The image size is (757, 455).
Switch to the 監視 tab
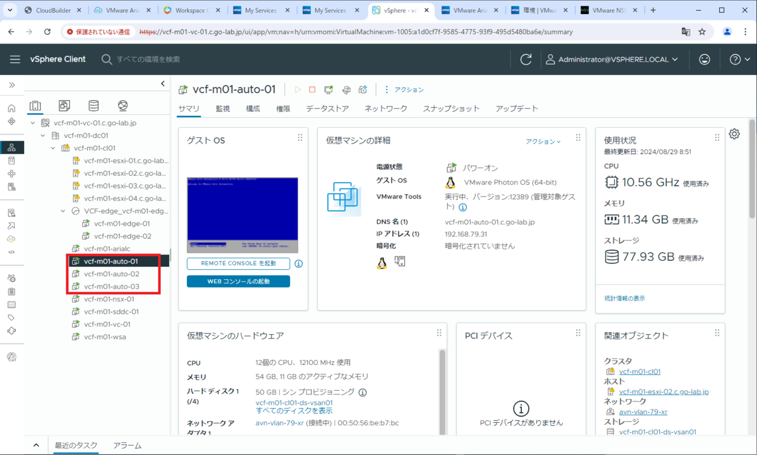point(223,108)
